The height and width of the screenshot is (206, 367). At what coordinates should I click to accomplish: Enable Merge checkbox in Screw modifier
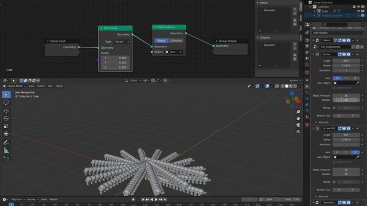tap(334, 108)
